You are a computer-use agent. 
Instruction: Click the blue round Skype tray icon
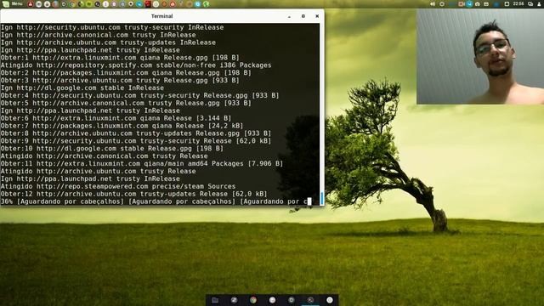click(x=469, y=4)
